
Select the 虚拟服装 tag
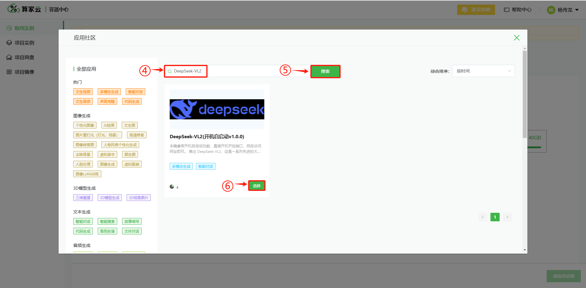click(x=132, y=164)
